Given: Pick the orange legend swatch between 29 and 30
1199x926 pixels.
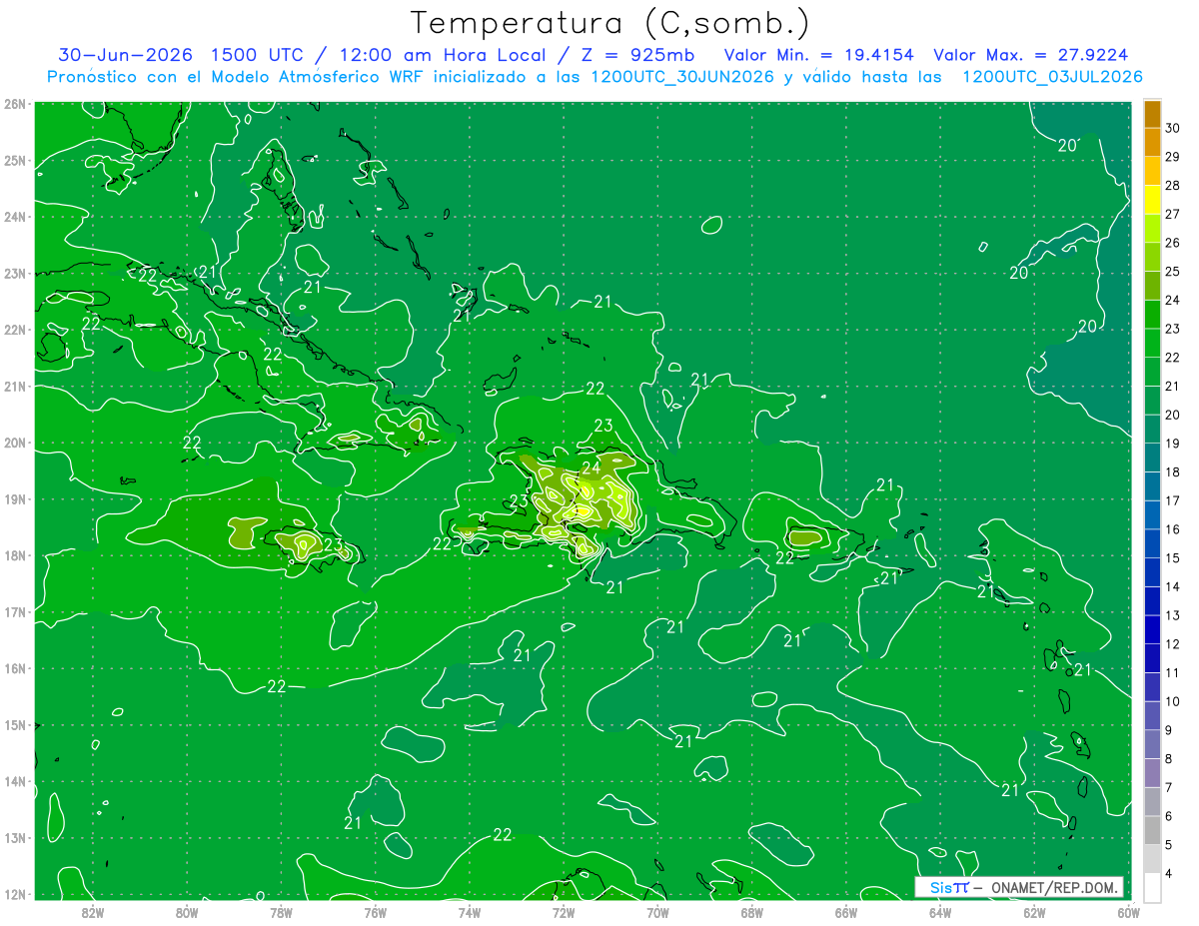Looking at the screenshot, I should (x=1152, y=143).
